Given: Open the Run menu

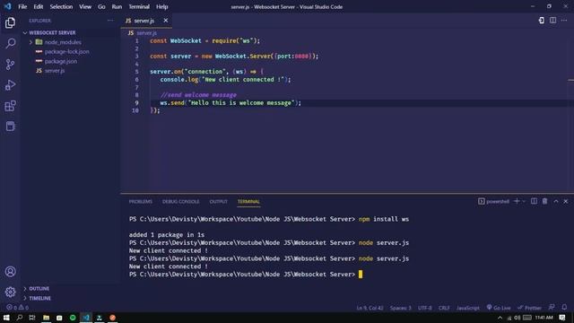Looking at the screenshot, I should [117, 6].
